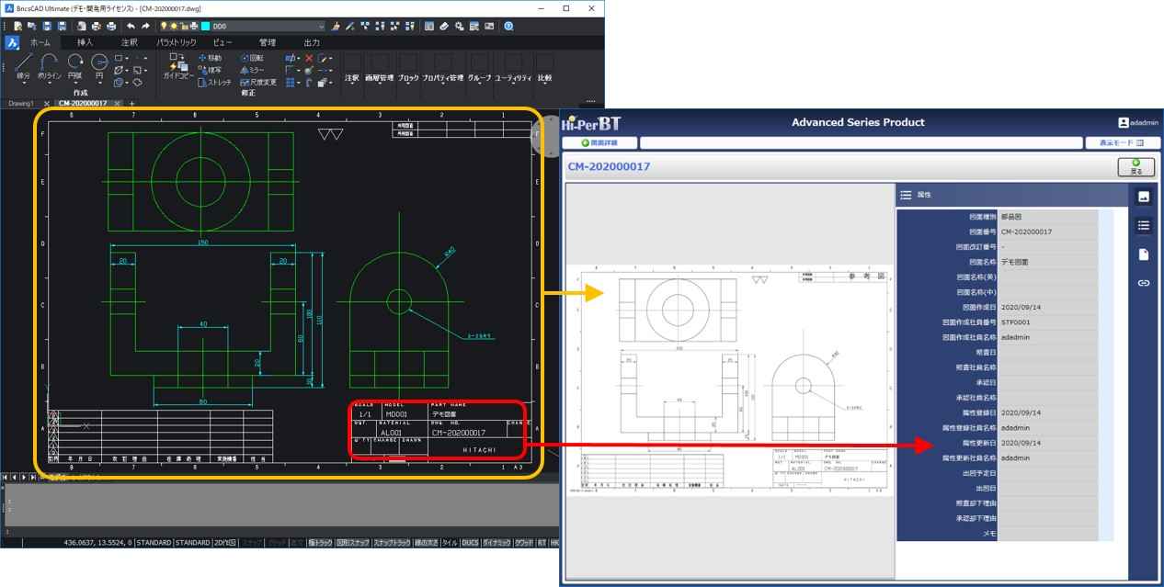
Task: Switch to the 挿入 ribbon tab
Action: (x=86, y=42)
